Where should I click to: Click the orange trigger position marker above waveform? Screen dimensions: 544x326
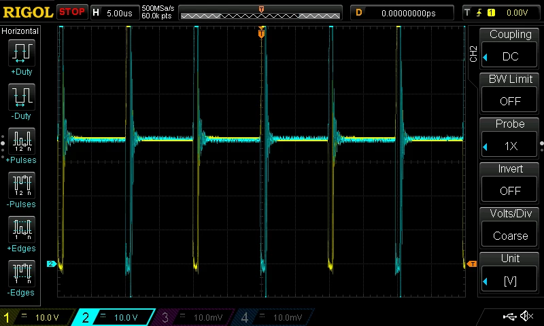tap(261, 33)
